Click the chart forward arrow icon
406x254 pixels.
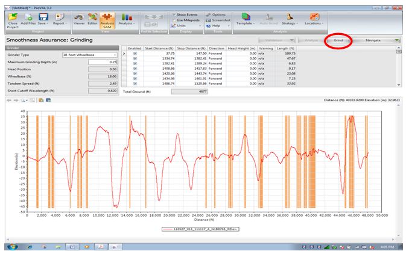[x=16, y=101]
